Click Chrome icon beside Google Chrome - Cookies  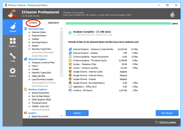point(70,79)
